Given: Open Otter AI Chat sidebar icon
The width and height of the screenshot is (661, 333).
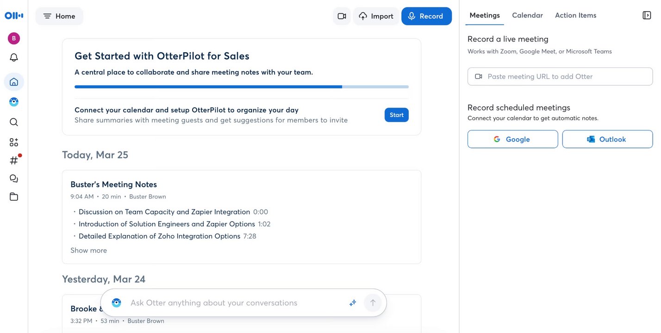Looking at the screenshot, I should (x=14, y=102).
